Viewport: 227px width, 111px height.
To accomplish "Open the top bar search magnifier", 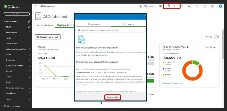I will coord(189,6).
